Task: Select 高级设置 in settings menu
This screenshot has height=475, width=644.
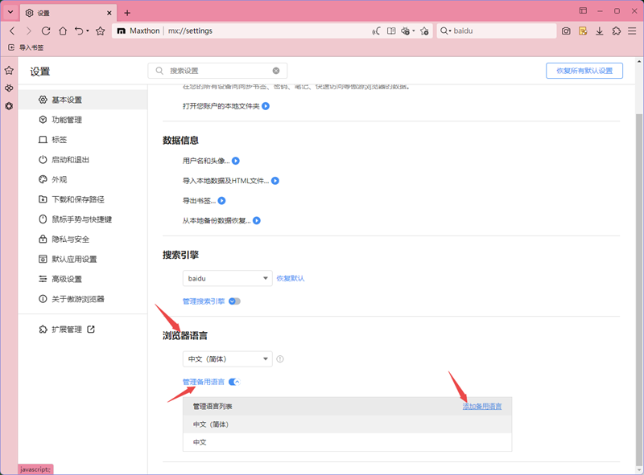Action: click(x=83, y=279)
